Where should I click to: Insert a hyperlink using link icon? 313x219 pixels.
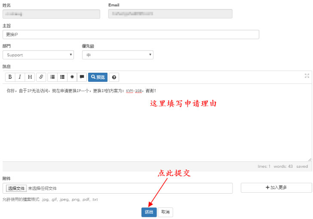tap(41, 77)
